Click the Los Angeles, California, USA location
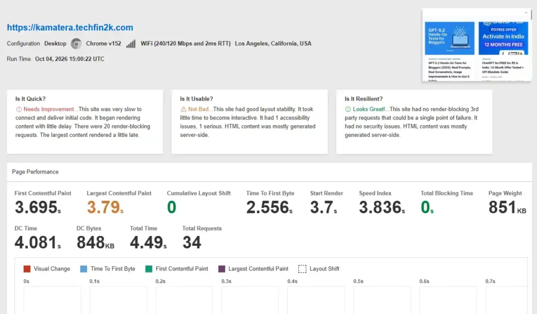The image size is (537, 314). coord(273,44)
